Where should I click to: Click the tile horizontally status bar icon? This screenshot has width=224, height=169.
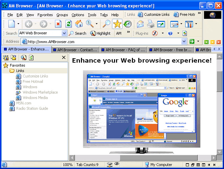click(198, 165)
